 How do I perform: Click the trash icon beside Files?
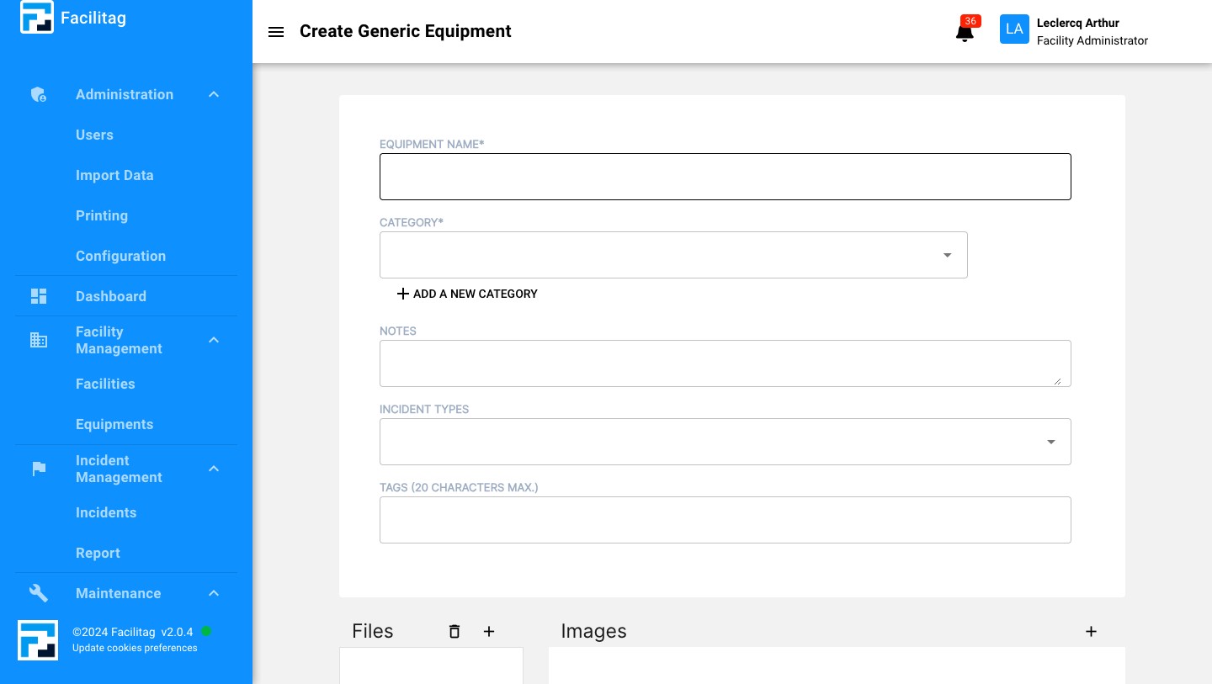[454, 631]
